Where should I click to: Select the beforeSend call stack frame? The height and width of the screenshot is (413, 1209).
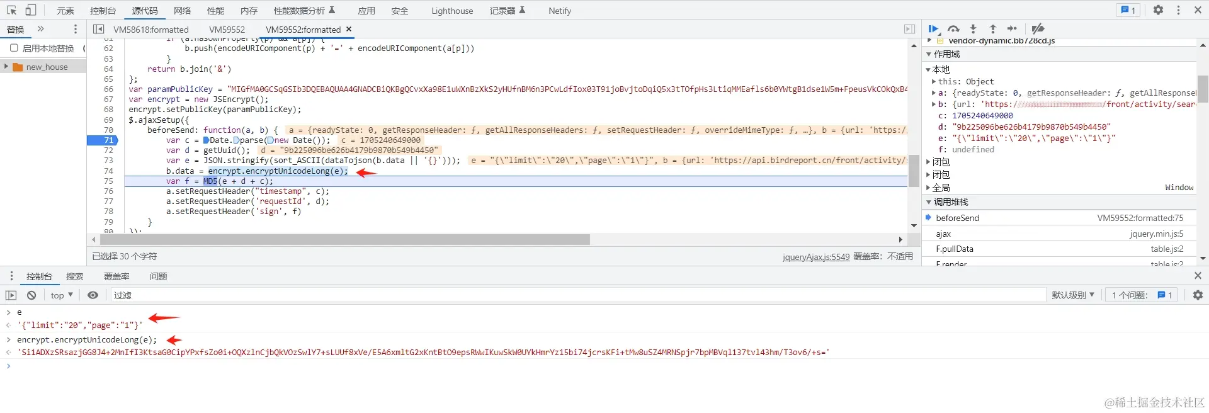click(1059, 218)
